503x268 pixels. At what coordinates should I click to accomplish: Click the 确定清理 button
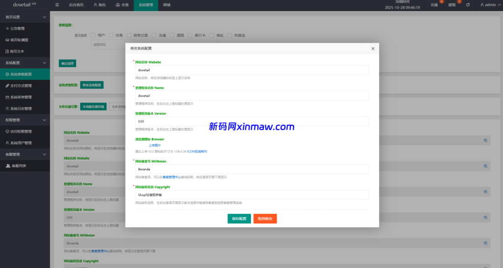click(x=67, y=63)
